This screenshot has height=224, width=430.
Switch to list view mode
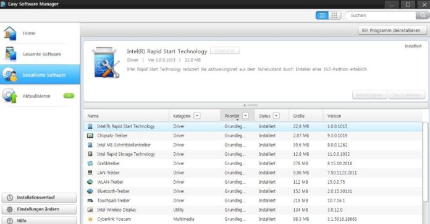[322, 15]
